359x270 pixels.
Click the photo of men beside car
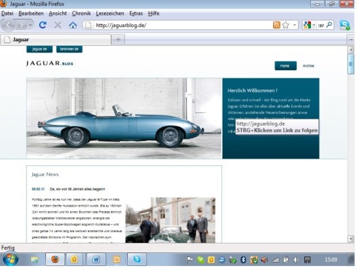tap(170, 220)
